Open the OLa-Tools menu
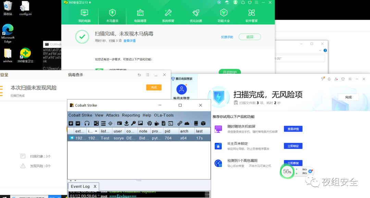Image resolution: width=370 pixels, height=198 pixels. (x=164, y=115)
